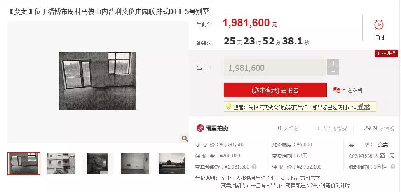The image size is (401, 192).
Task: Select the first room interior thumbnail
Action: pyautogui.click(x=24, y=164)
